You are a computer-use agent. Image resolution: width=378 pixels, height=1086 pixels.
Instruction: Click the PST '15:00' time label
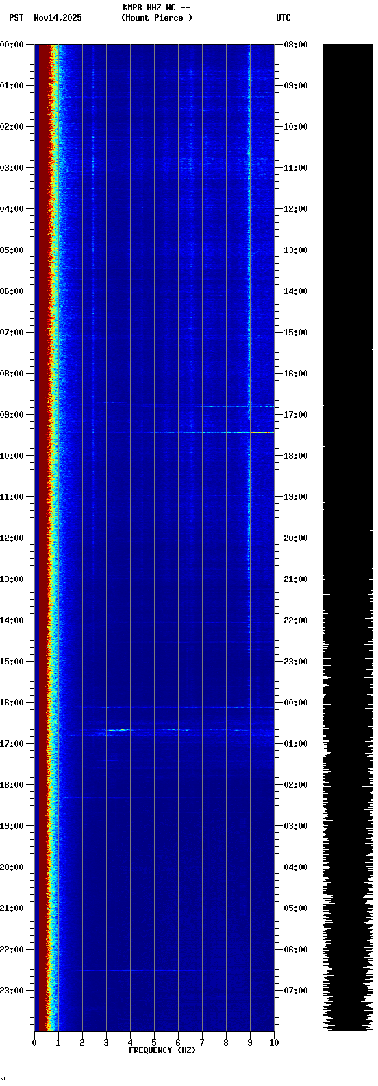pyautogui.click(x=12, y=662)
